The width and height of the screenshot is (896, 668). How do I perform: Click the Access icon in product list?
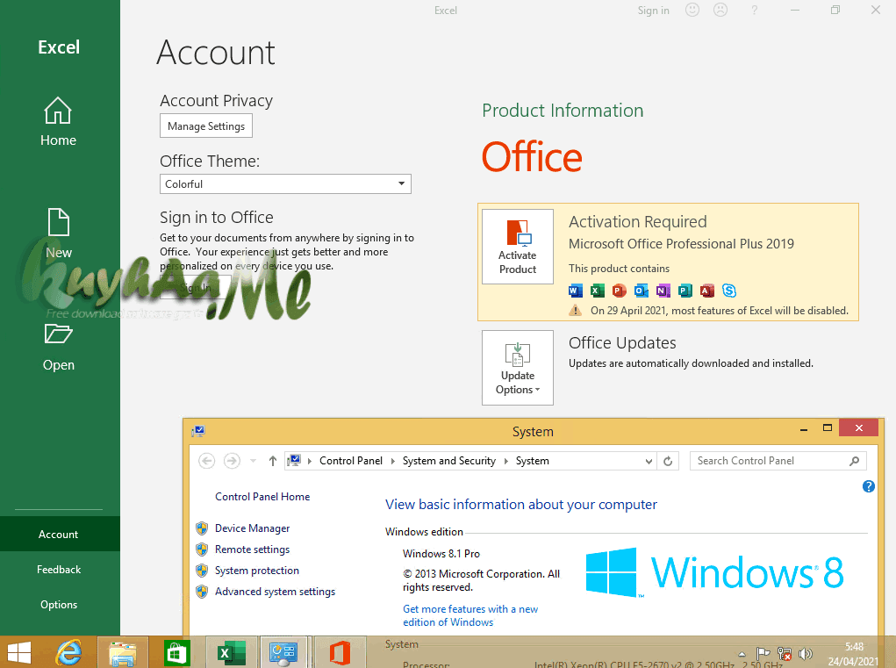point(706,291)
